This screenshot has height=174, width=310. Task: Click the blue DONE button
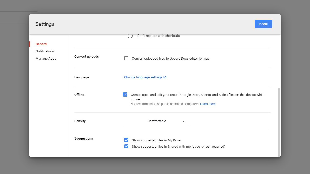click(x=263, y=24)
